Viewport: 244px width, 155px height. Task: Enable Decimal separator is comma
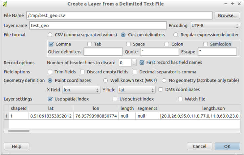tap(135, 72)
